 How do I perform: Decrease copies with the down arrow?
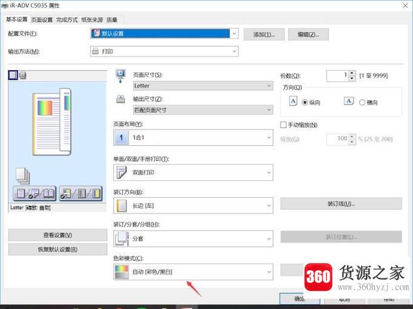tap(352, 79)
